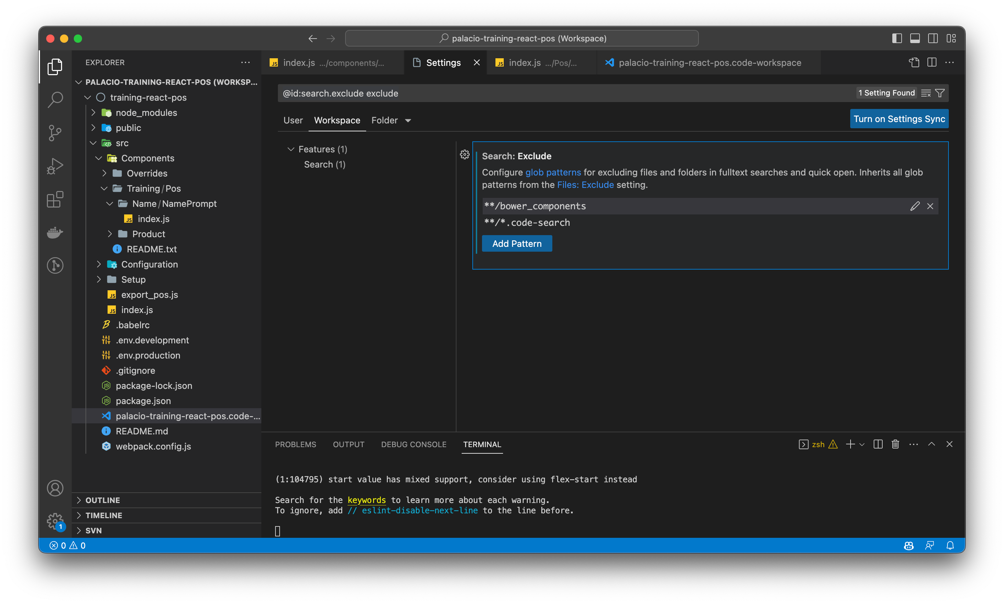Screen dimensions: 1004x604
Task: Open the Explorer view in activity bar
Action: tap(55, 67)
